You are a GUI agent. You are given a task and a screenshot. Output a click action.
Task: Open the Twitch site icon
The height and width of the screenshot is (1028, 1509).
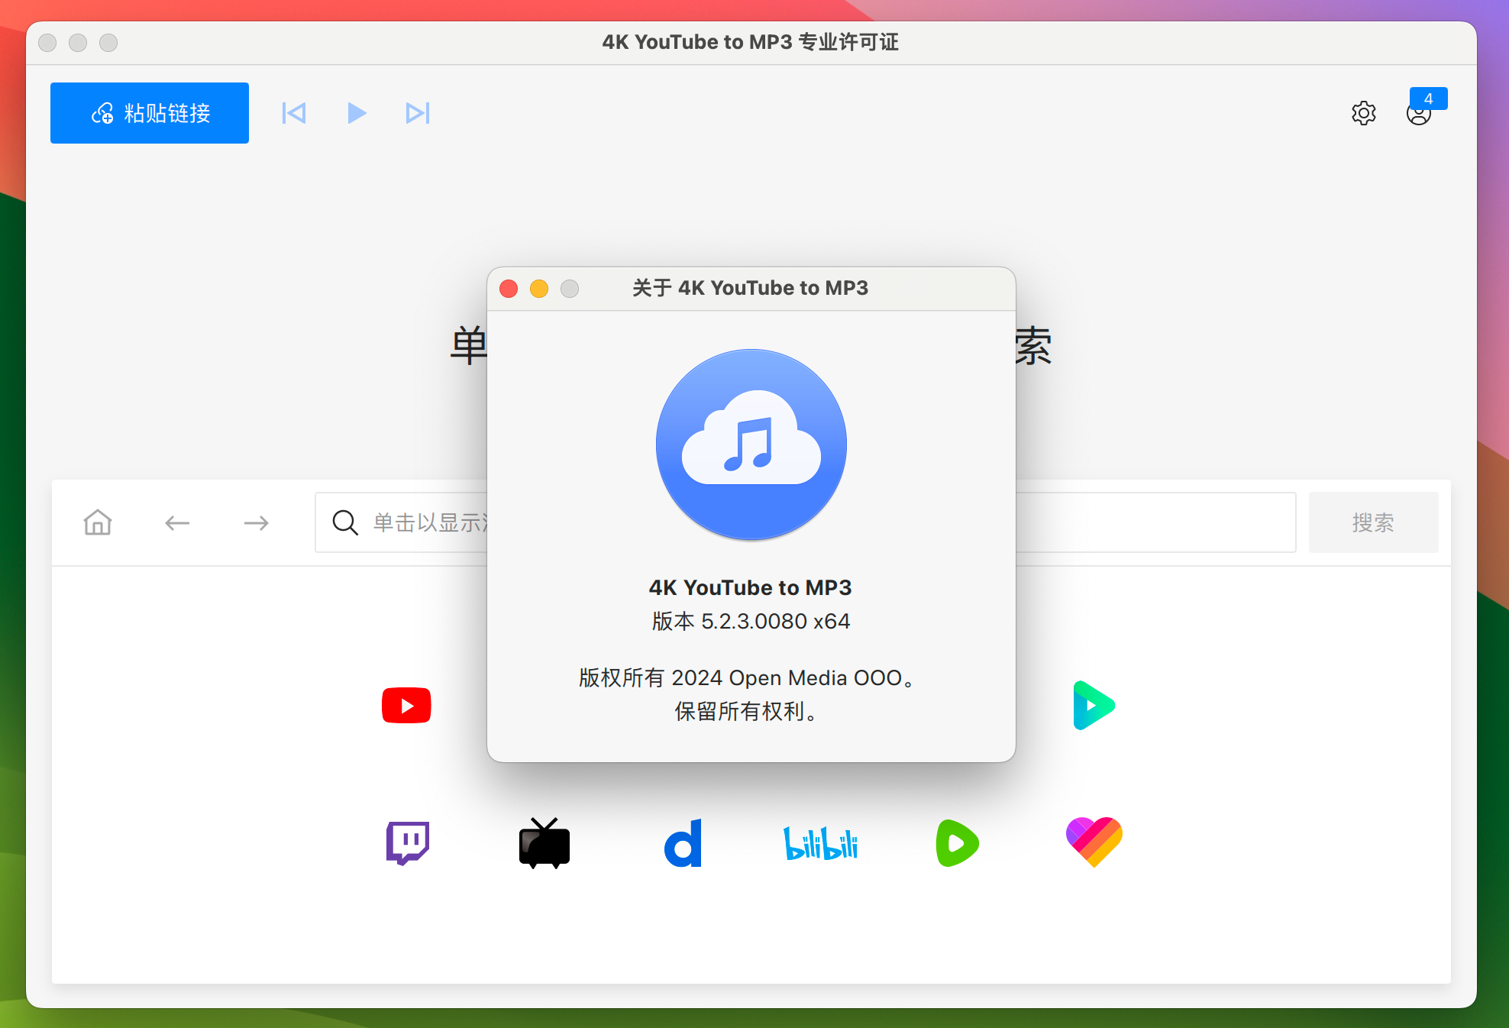coord(408,843)
